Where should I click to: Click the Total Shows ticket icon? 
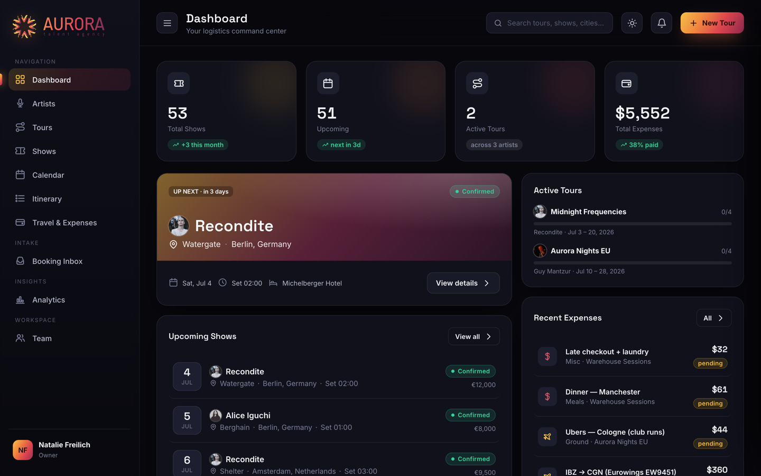[179, 83]
